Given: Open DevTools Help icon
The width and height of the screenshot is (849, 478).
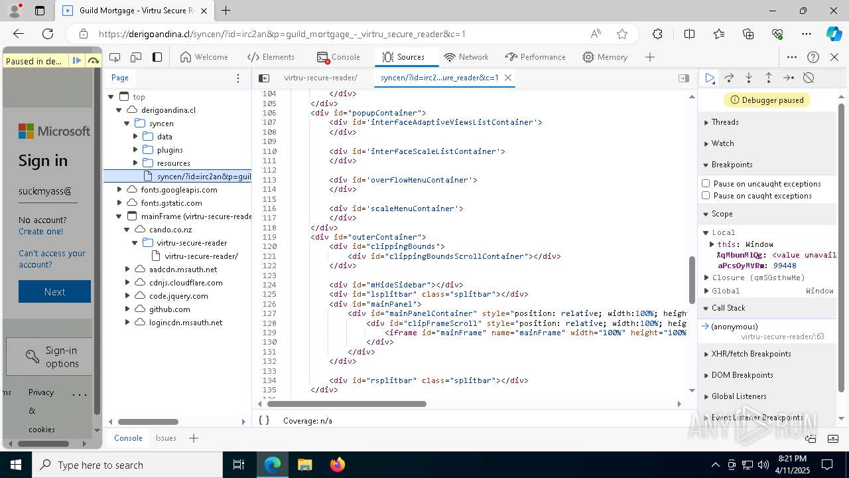Looking at the screenshot, I should click(x=813, y=57).
